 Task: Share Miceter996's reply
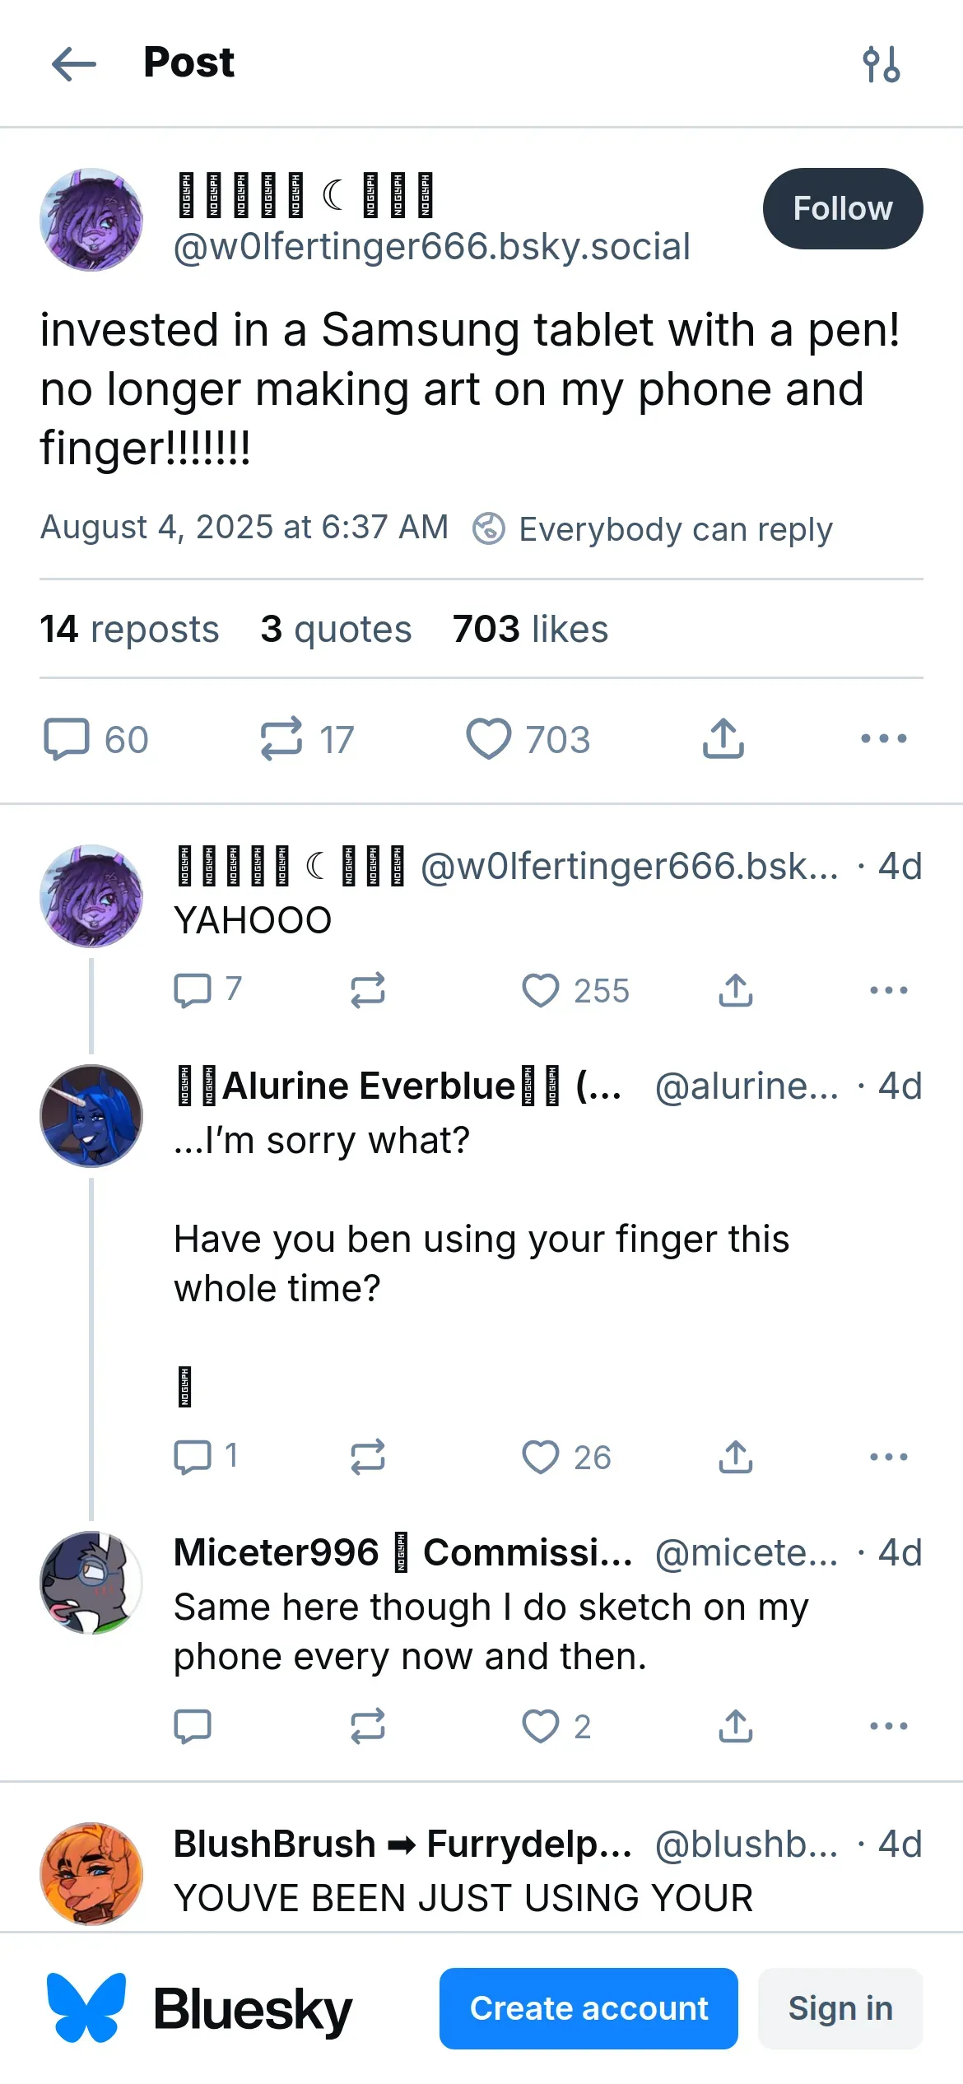point(736,1726)
